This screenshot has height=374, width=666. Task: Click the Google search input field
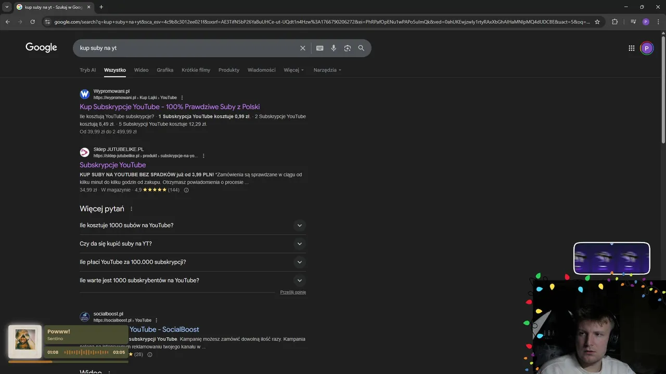pos(187,48)
